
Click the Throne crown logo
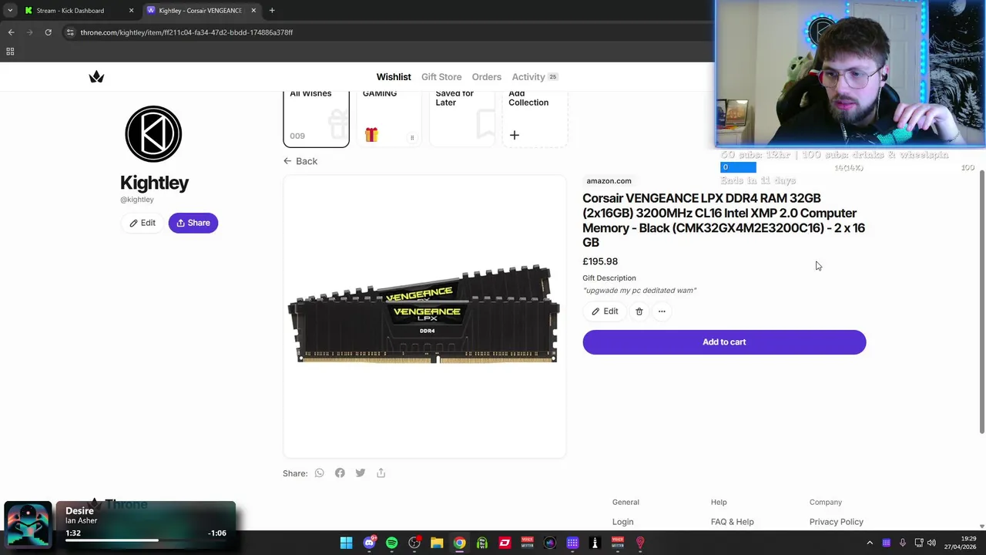(96, 76)
